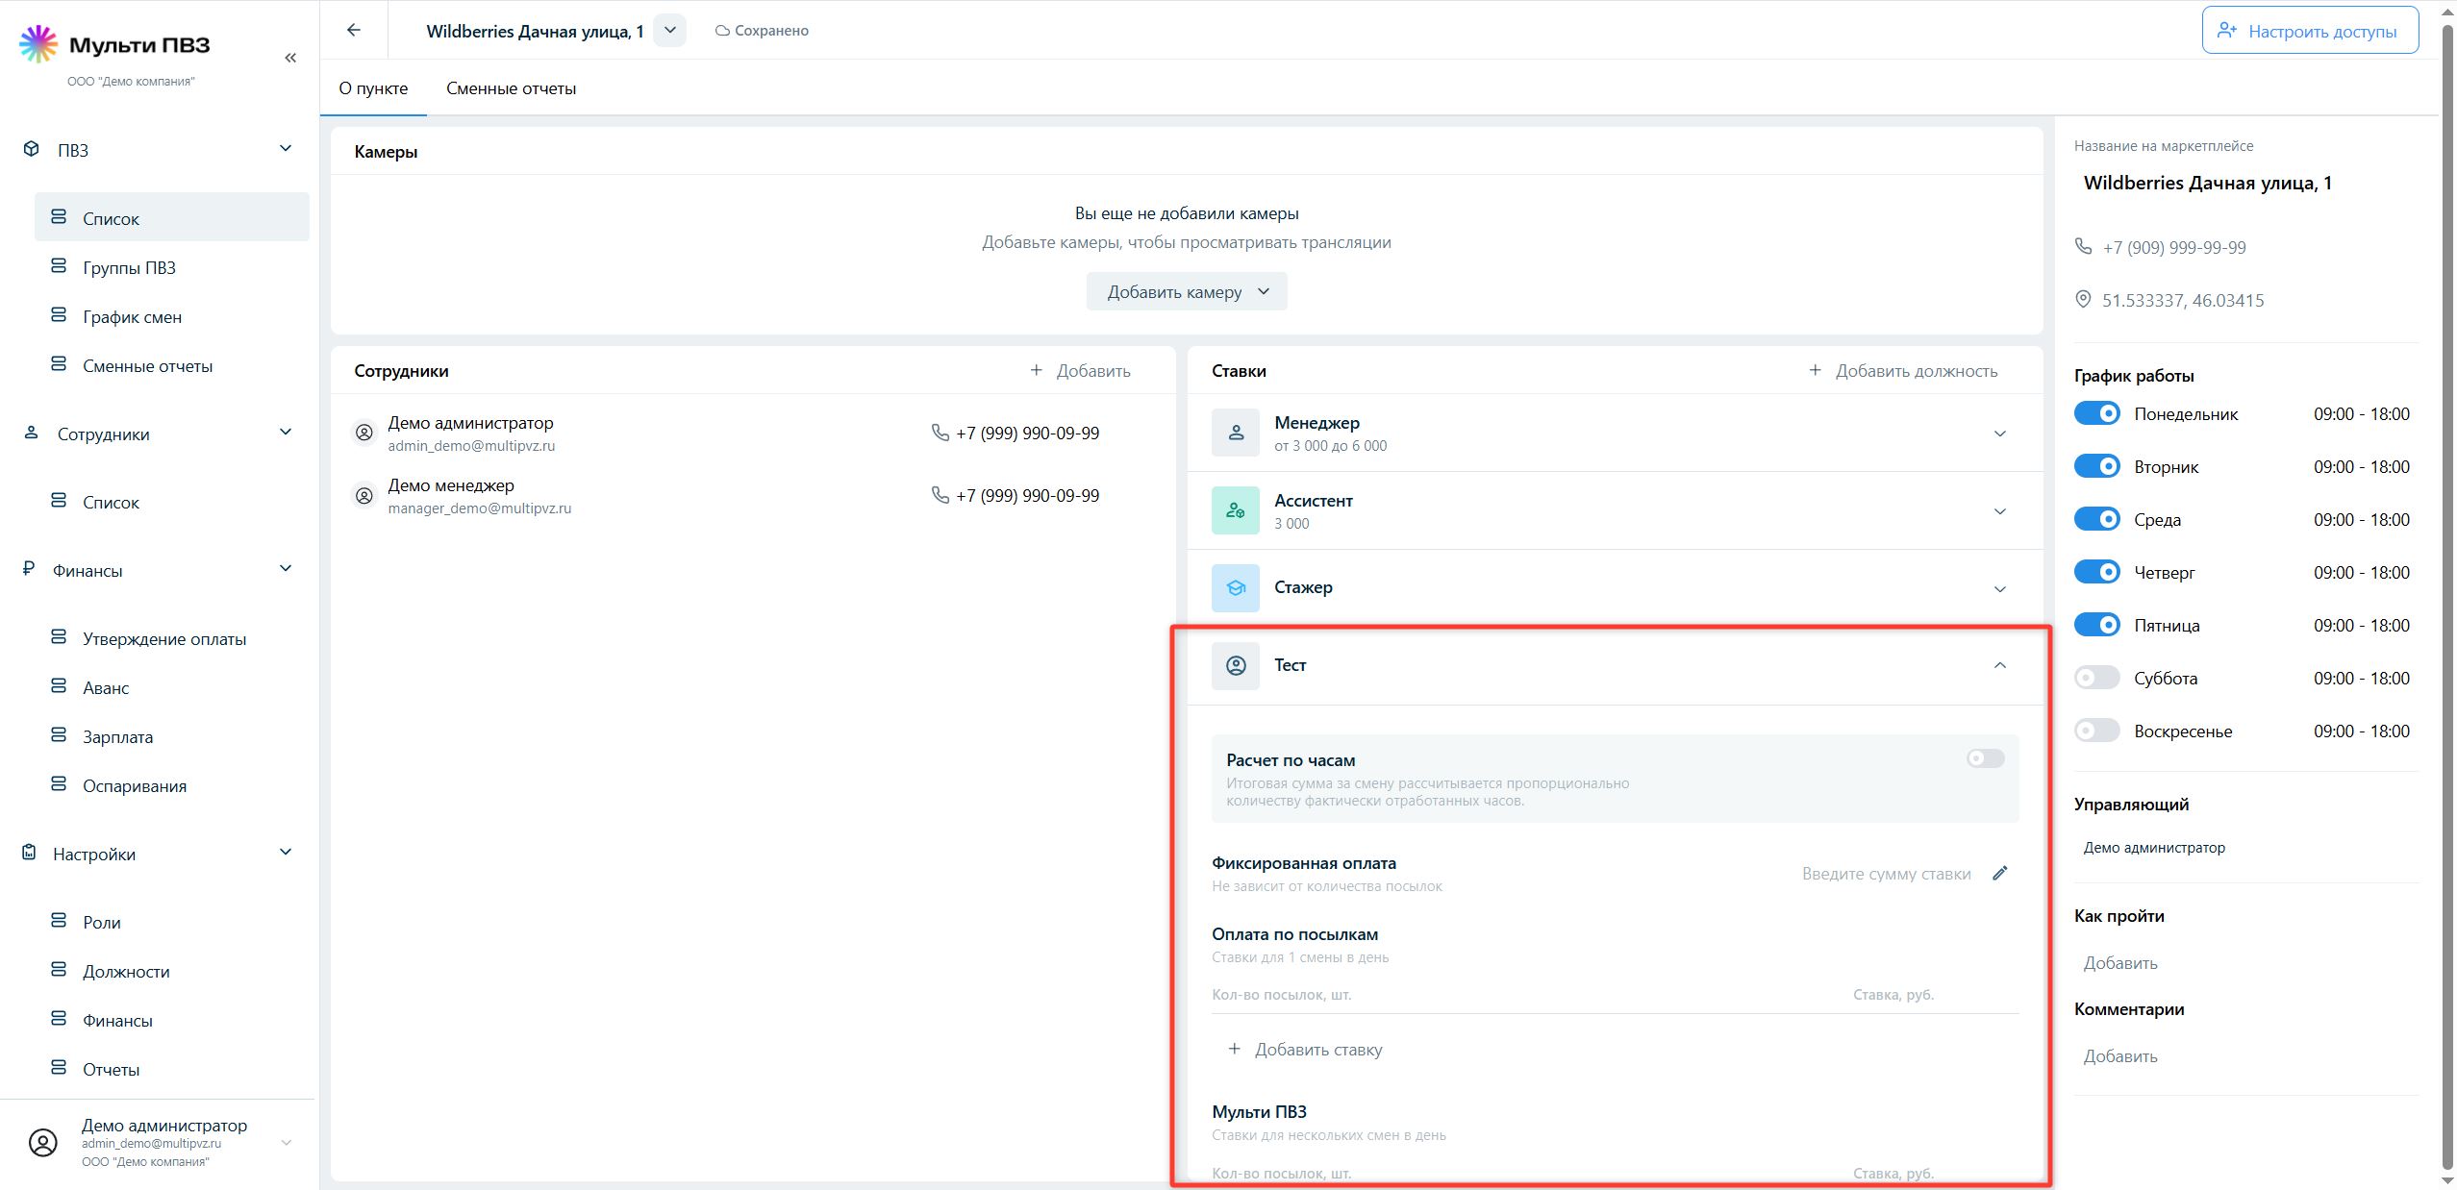Disable the Вторник schedule toggle
2457x1190 pixels.
[x=2097, y=466]
